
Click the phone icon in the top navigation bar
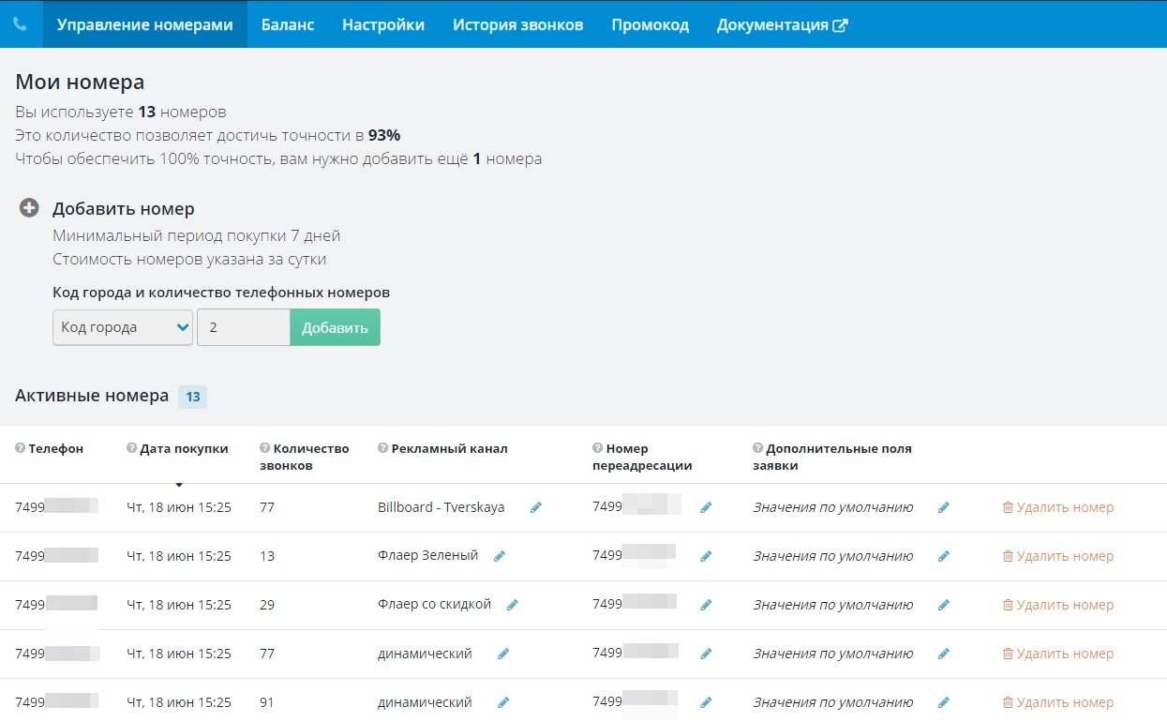pyautogui.click(x=20, y=23)
